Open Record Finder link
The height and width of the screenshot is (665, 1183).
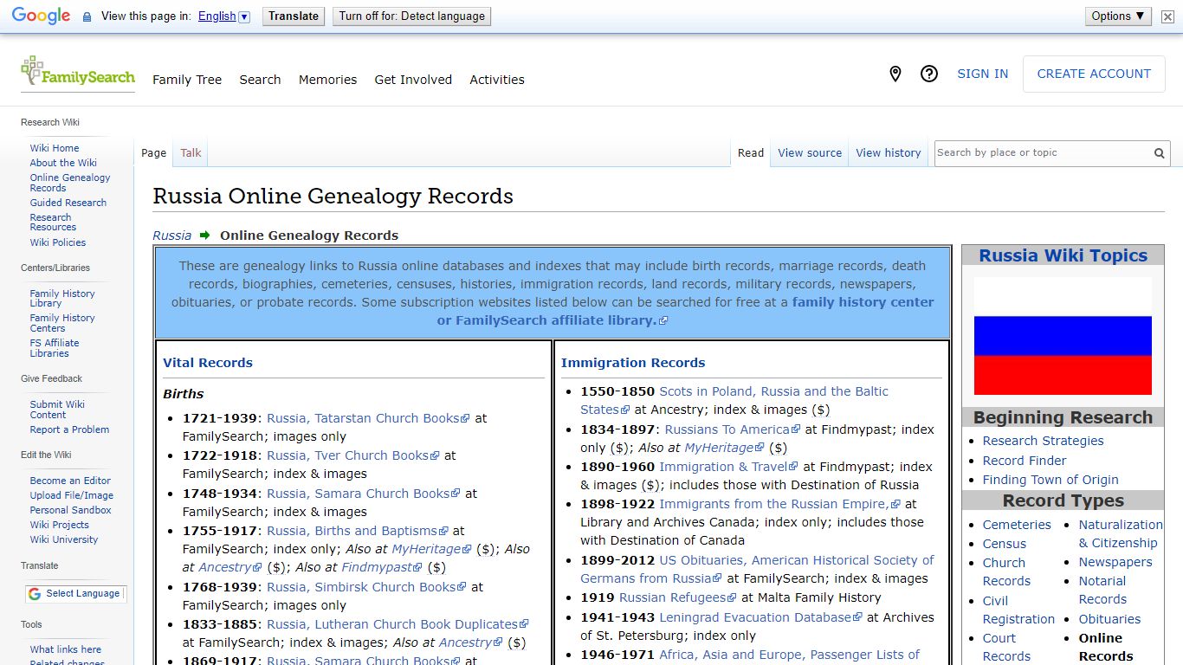click(1025, 461)
